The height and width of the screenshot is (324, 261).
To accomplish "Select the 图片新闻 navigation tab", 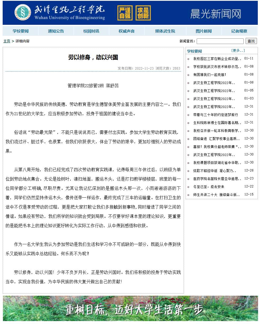I will coord(204,31).
